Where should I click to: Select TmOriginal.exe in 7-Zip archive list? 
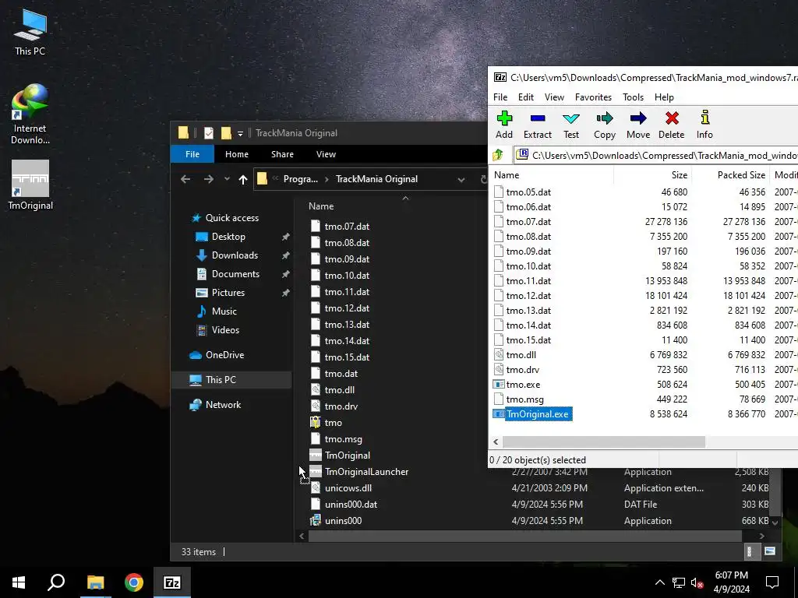(x=538, y=414)
